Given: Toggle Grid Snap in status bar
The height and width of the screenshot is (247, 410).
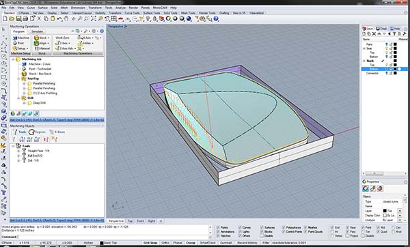Looking at the screenshot, I should click(x=150, y=243).
